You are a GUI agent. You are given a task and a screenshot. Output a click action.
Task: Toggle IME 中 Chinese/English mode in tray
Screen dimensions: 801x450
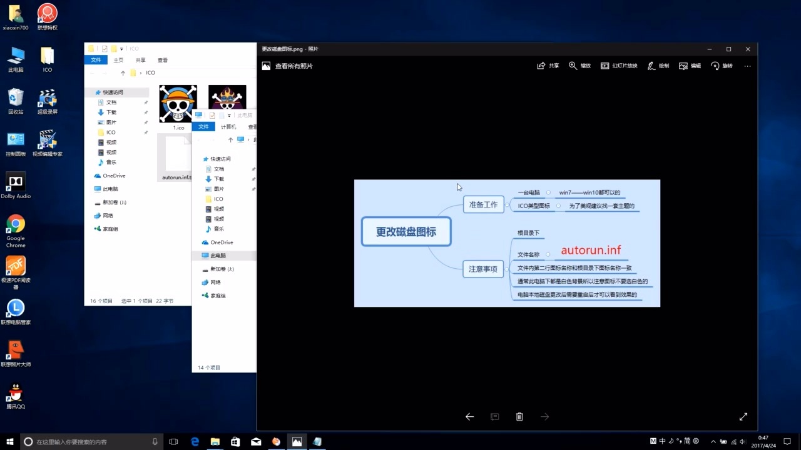(663, 441)
